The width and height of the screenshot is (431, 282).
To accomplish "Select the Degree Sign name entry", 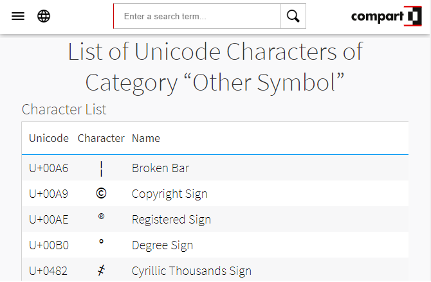I will click(x=162, y=245).
